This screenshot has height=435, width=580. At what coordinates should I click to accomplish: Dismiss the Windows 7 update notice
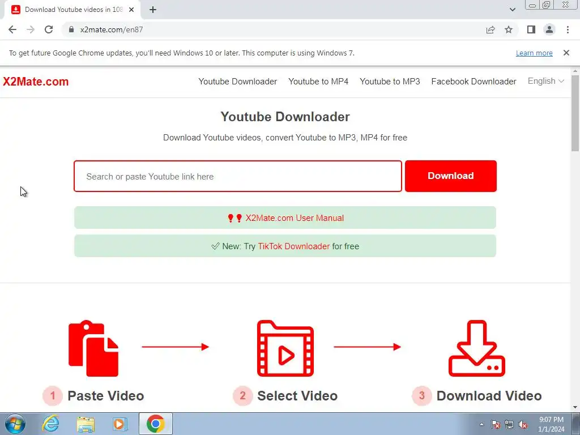[x=566, y=53]
